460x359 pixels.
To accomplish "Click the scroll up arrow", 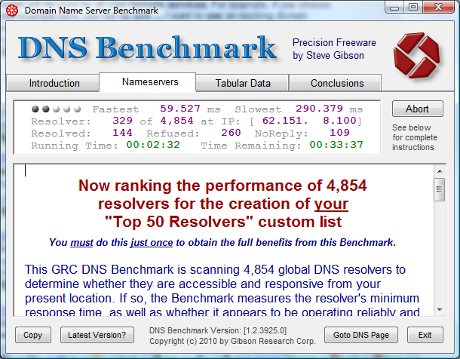I will click(440, 171).
